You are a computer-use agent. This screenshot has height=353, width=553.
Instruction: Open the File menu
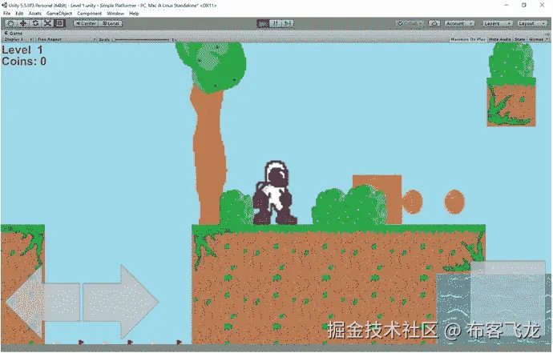6,14
